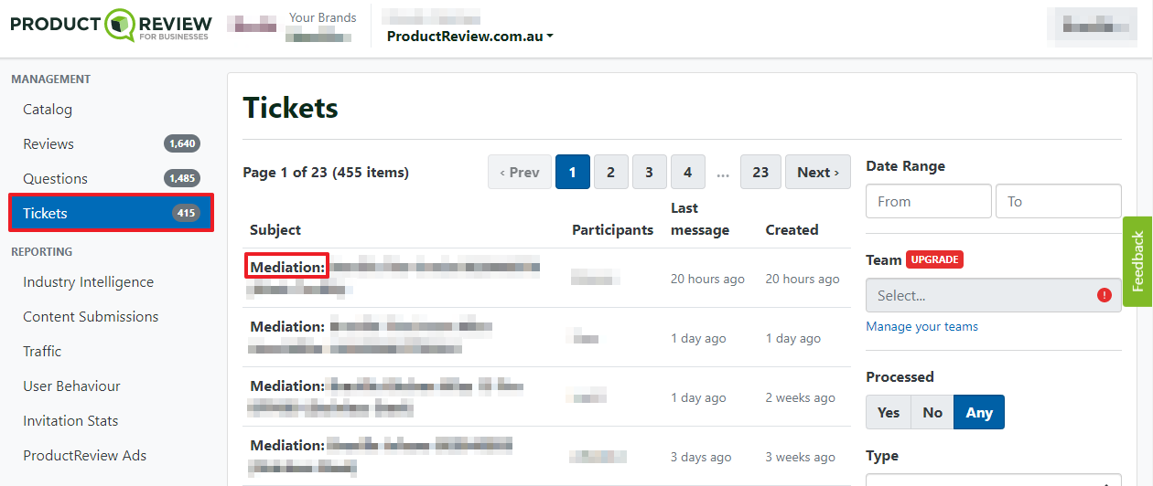Open the Catalog section
Image resolution: width=1153 pixels, height=486 pixels.
[x=48, y=110]
